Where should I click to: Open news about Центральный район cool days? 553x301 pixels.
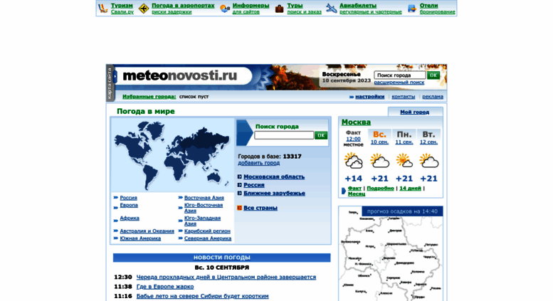[x=226, y=277]
